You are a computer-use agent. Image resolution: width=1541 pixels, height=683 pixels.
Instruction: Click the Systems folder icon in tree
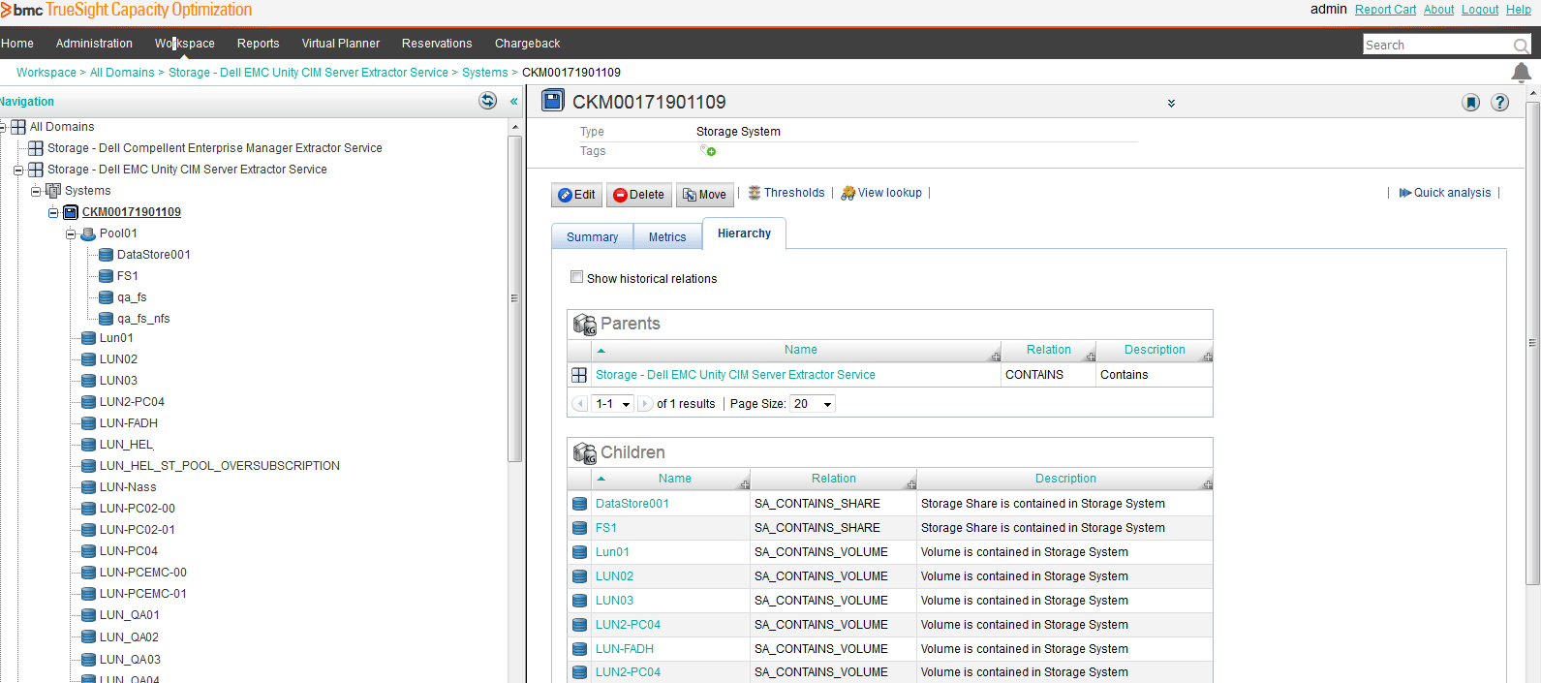(53, 191)
